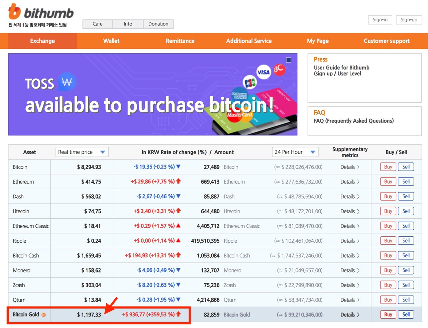428x328 pixels.
Task: Click Buy for Ethereum Classic
Action: 388,226
